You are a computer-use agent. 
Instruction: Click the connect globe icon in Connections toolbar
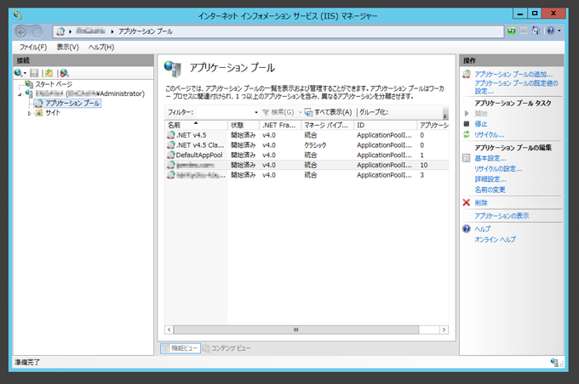click(18, 72)
